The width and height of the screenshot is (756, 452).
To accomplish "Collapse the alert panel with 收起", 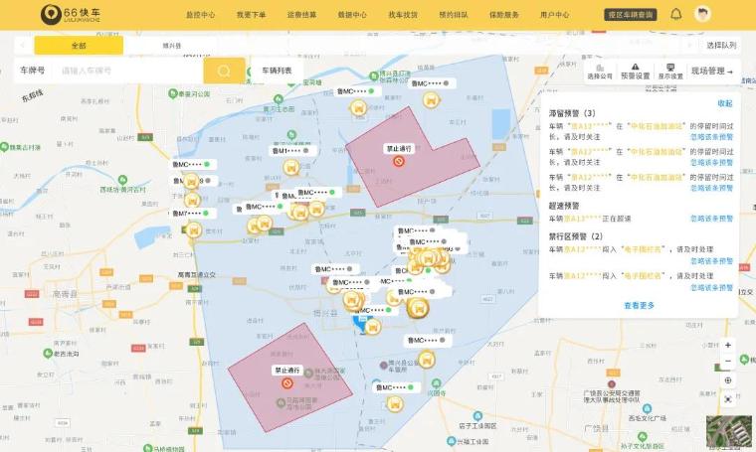I will 725,103.
